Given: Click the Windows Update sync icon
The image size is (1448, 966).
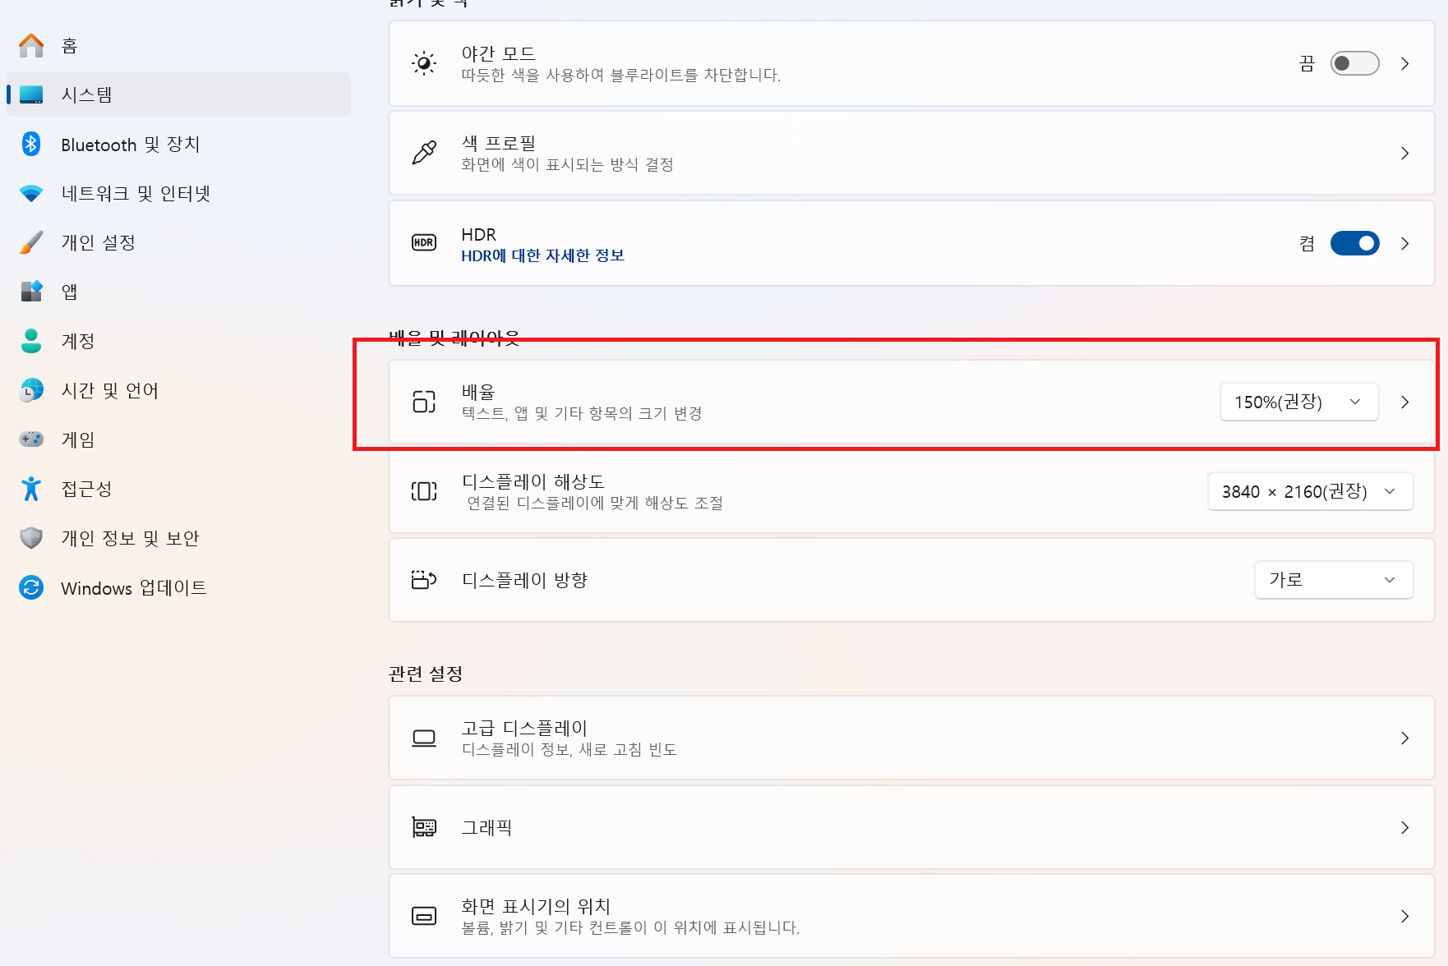Looking at the screenshot, I should click(31, 587).
